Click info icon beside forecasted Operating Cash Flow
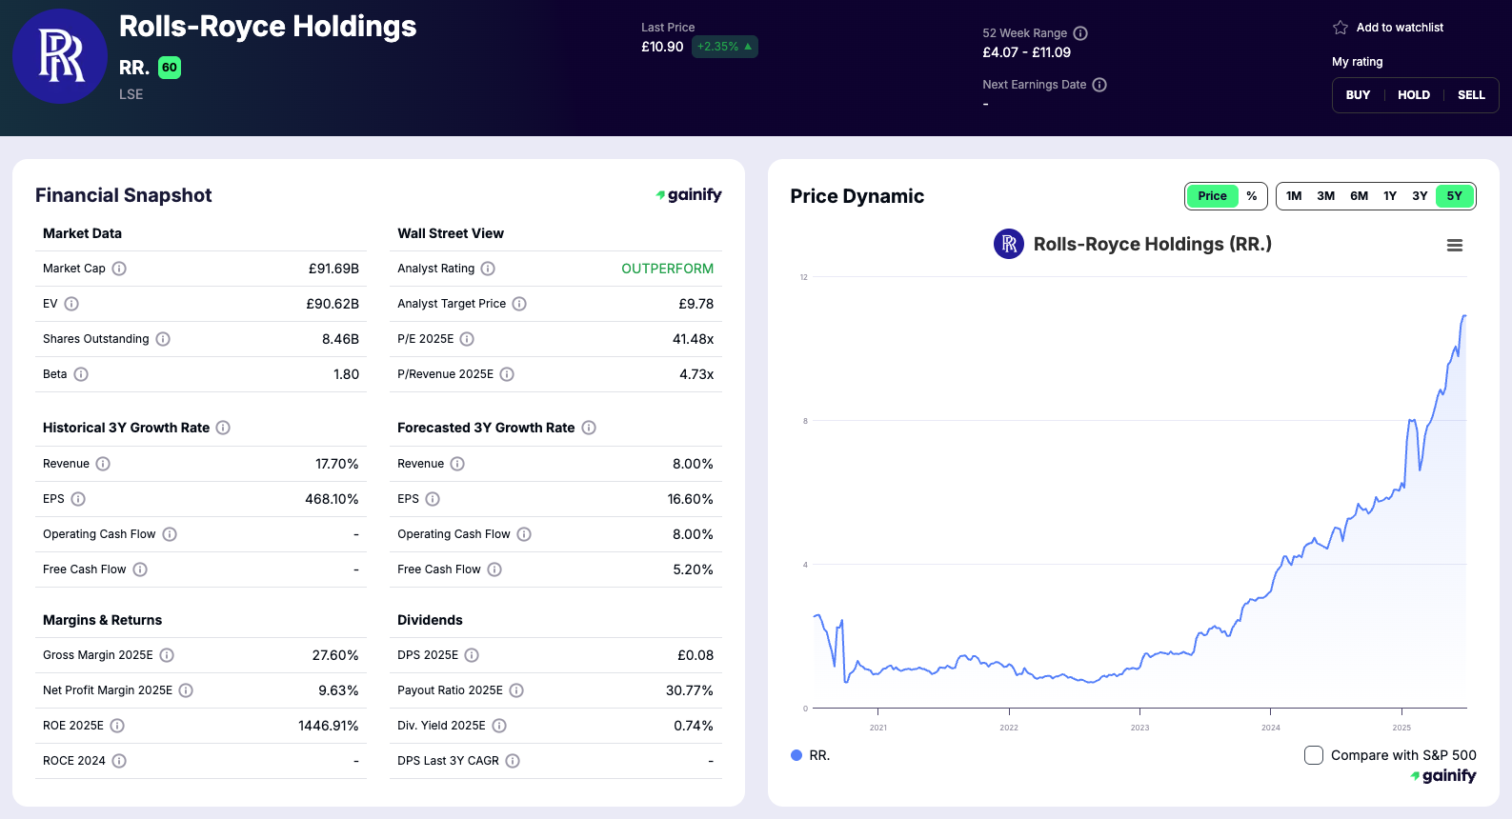 [524, 534]
